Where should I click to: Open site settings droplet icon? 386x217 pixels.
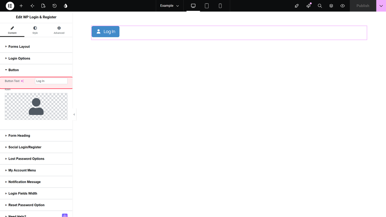tap(66, 6)
